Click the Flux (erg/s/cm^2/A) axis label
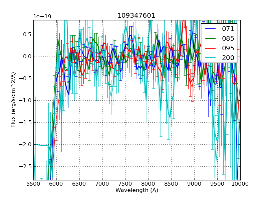Viewport: 267px width, 200px height. (13, 100)
